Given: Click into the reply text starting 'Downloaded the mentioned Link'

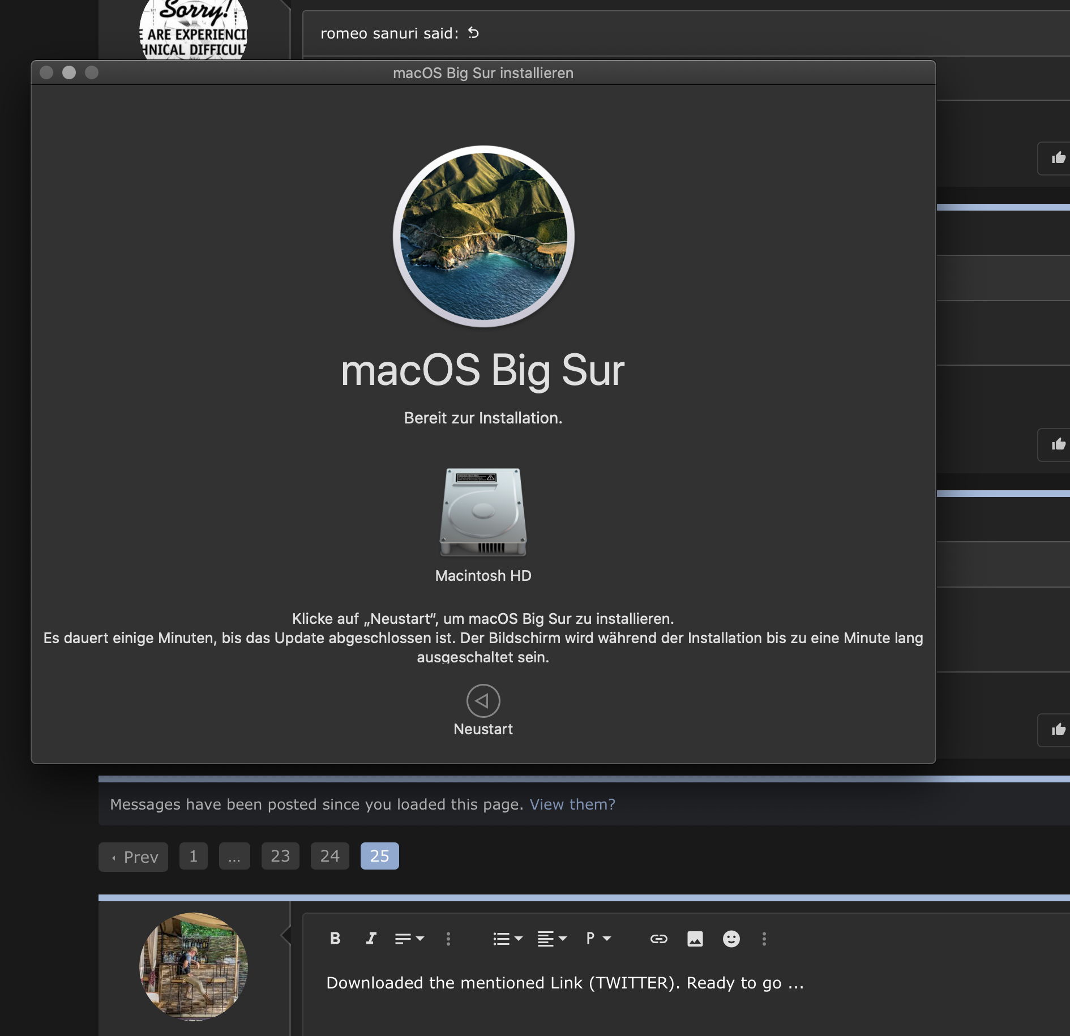Looking at the screenshot, I should pos(565,983).
